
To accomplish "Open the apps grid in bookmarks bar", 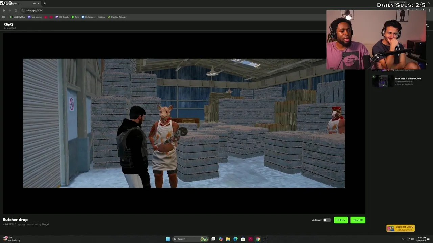I will [x=3, y=17].
